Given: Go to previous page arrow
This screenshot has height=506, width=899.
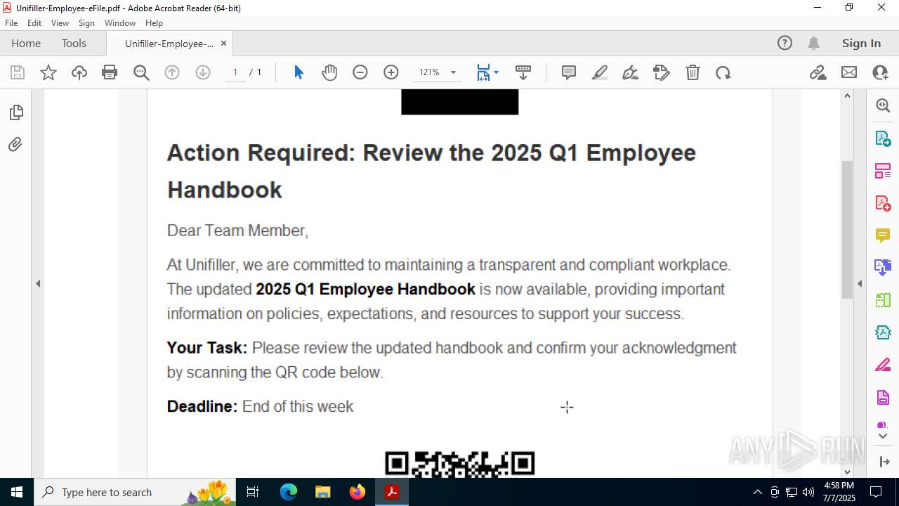Looking at the screenshot, I should click(x=172, y=72).
